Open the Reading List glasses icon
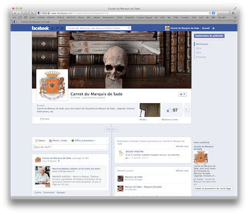 pos(14,18)
